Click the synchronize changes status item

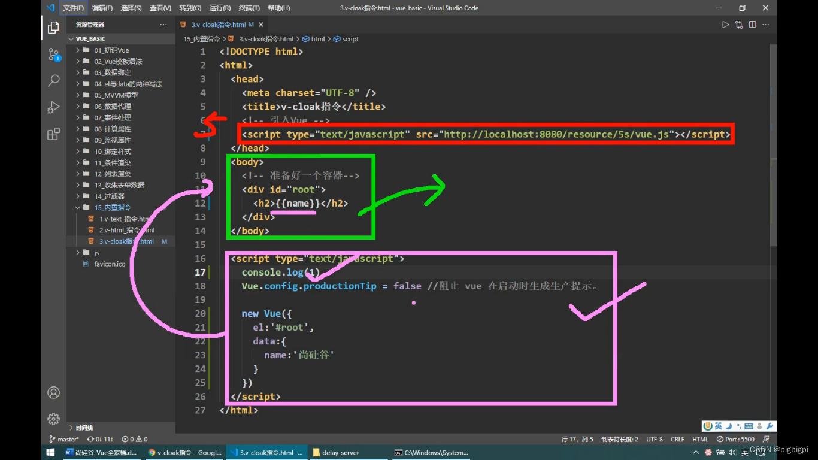coord(101,439)
